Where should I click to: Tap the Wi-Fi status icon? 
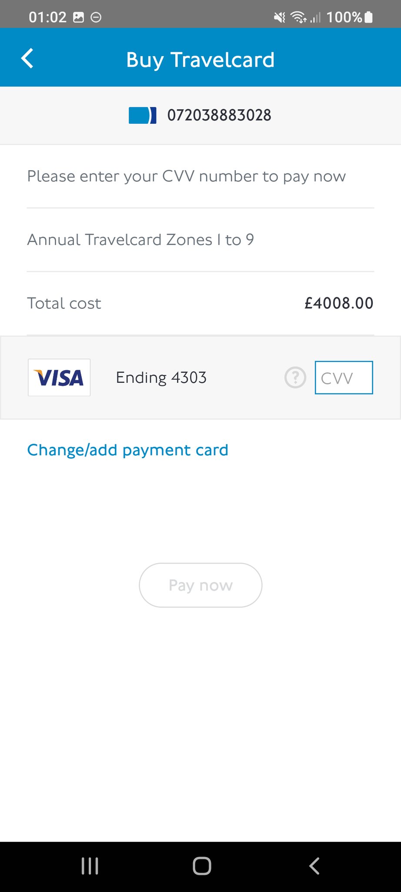click(x=298, y=17)
